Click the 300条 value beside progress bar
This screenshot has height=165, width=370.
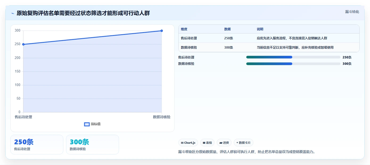(347, 64)
